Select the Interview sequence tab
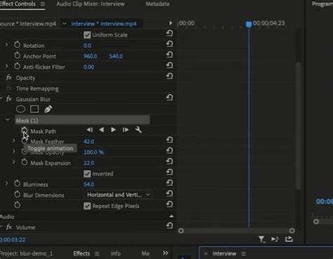The image size is (333, 259). click(224, 253)
